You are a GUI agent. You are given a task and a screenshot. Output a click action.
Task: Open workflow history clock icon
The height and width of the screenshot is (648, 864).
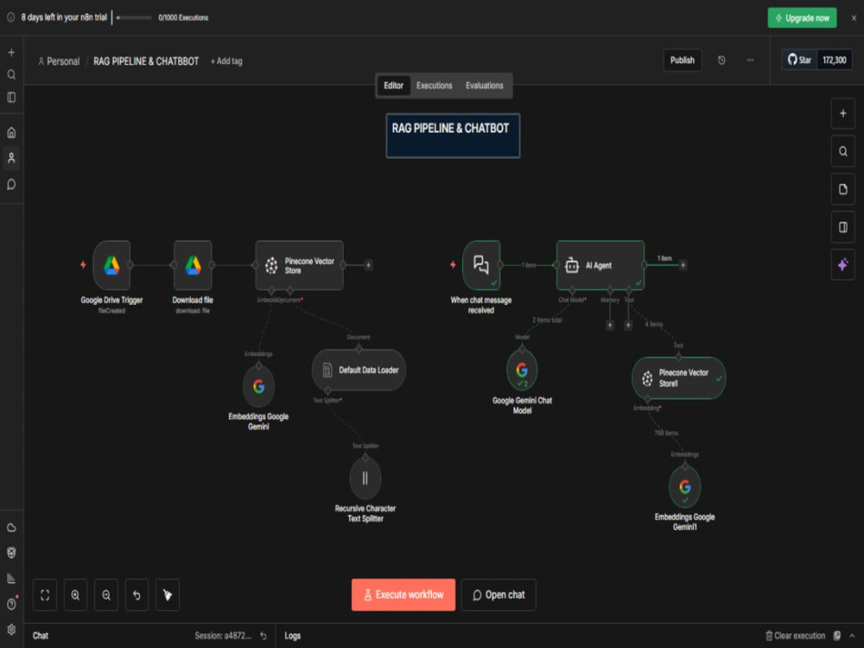point(721,60)
